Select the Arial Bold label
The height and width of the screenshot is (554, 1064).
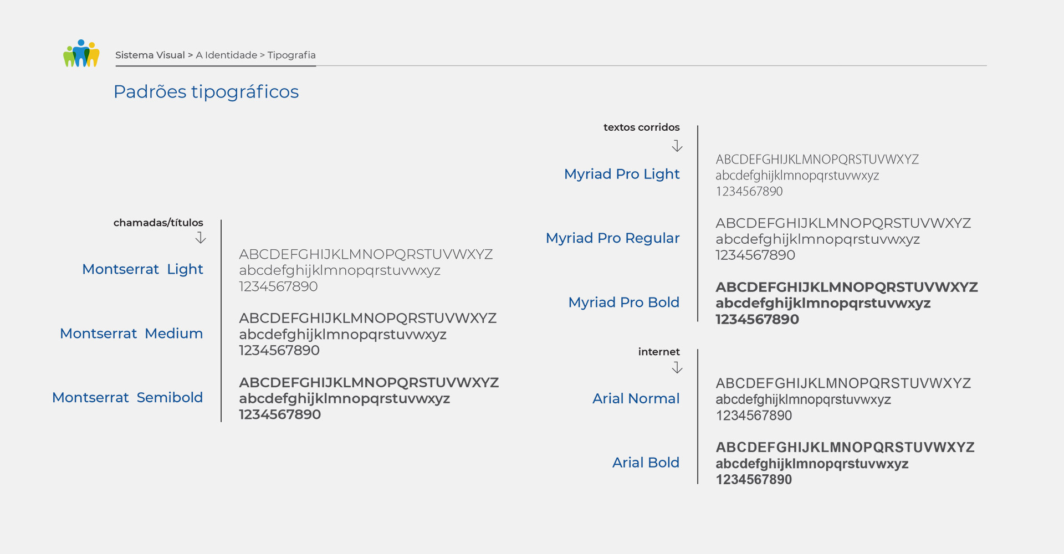(646, 463)
